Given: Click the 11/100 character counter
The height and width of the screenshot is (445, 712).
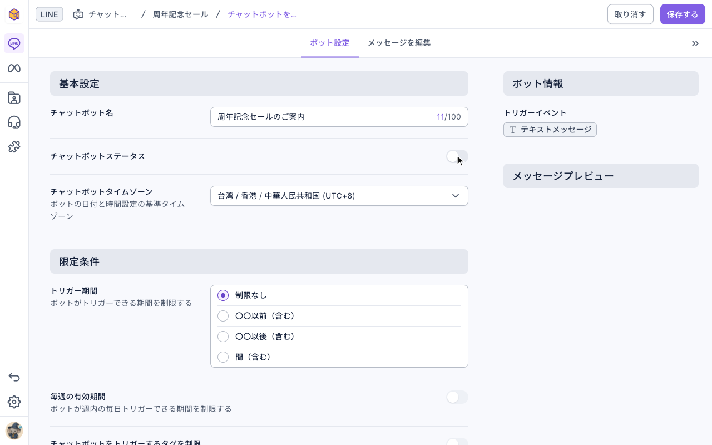Looking at the screenshot, I should point(449,117).
